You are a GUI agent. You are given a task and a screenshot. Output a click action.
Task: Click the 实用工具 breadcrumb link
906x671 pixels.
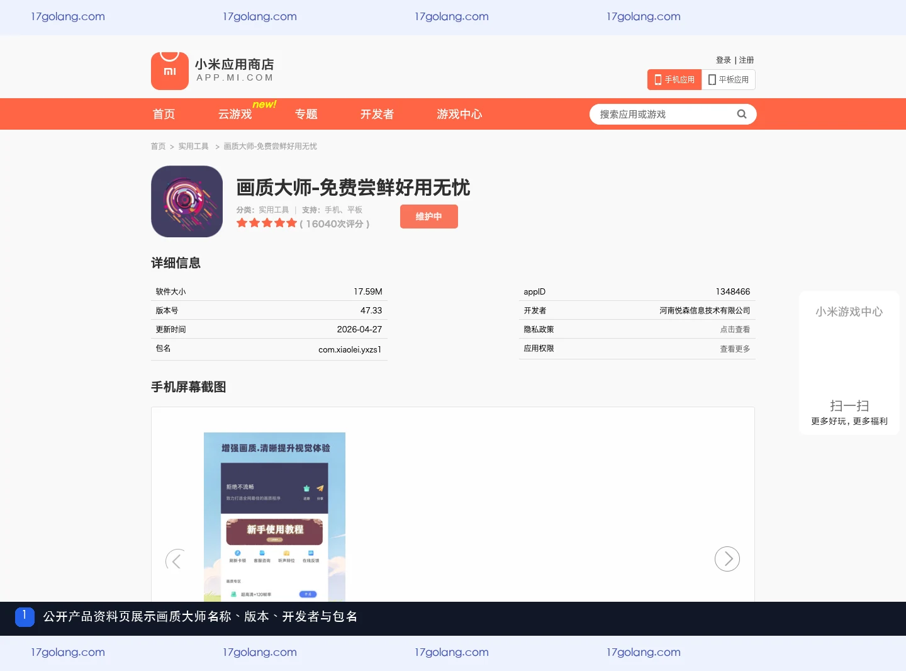coord(193,146)
